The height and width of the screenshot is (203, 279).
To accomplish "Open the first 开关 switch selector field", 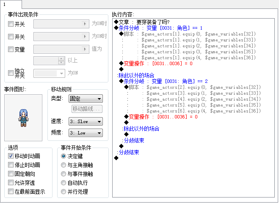I will 61,24.
